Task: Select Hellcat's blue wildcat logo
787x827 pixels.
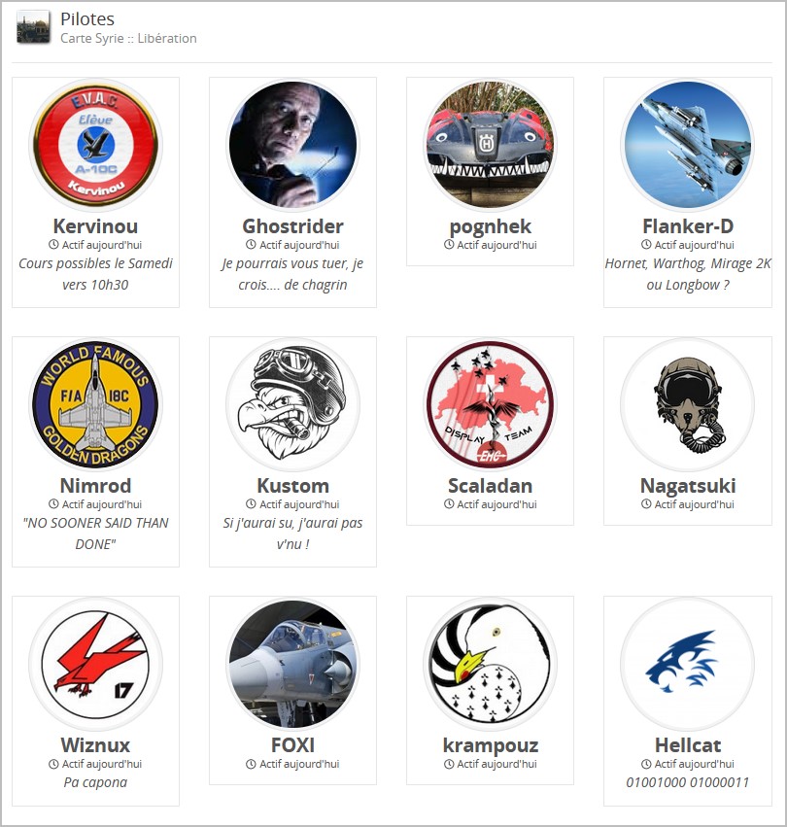Action: click(687, 664)
